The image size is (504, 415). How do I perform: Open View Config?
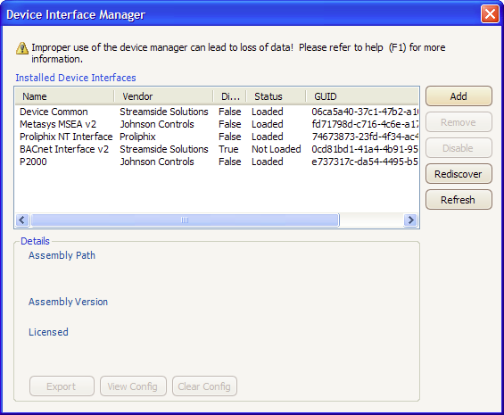(x=133, y=386)
